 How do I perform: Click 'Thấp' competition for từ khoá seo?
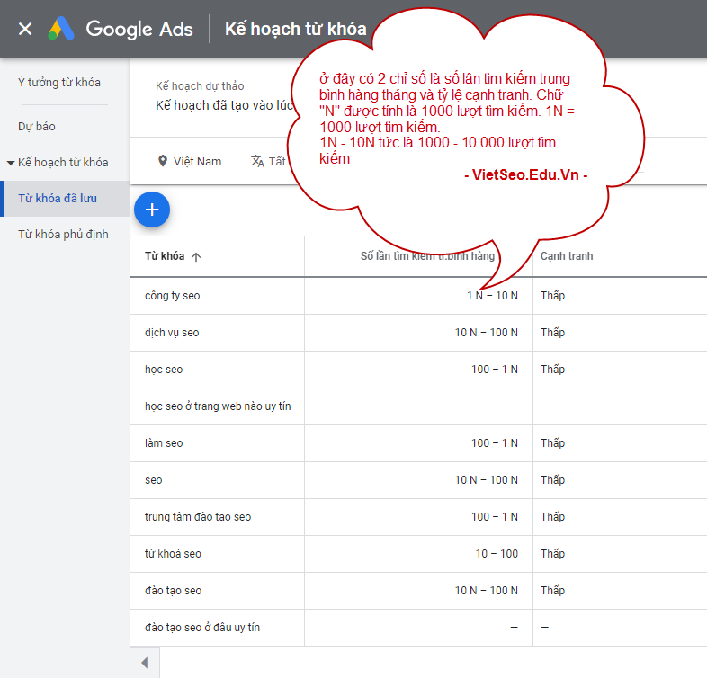(x=553, y=554)
